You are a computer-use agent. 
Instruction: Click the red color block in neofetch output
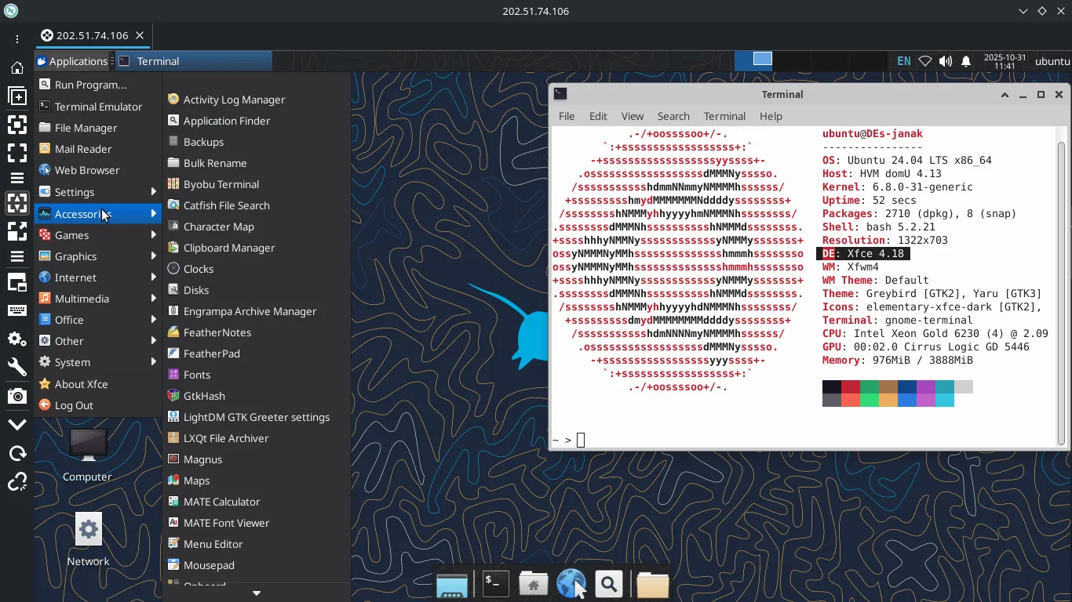coord(851,386)
